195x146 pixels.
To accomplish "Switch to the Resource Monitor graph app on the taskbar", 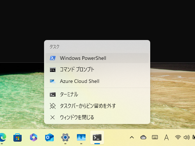I will 81,137.
